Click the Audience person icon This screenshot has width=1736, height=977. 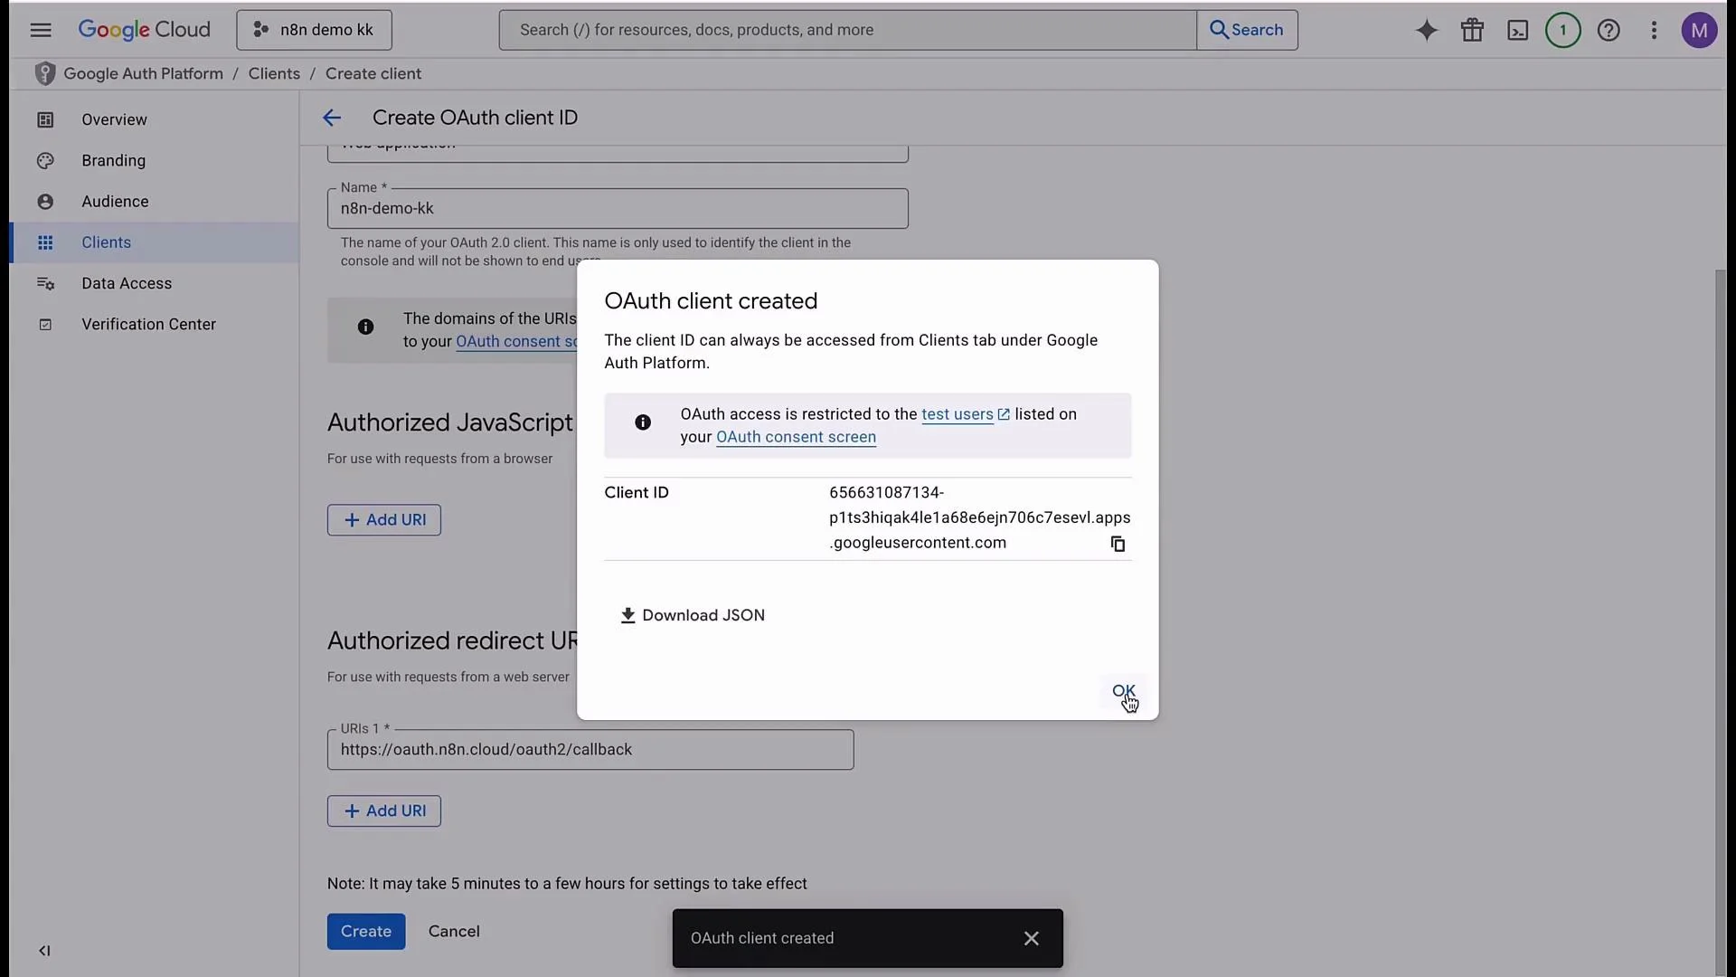pyautogui.click(x=45, y=201)
